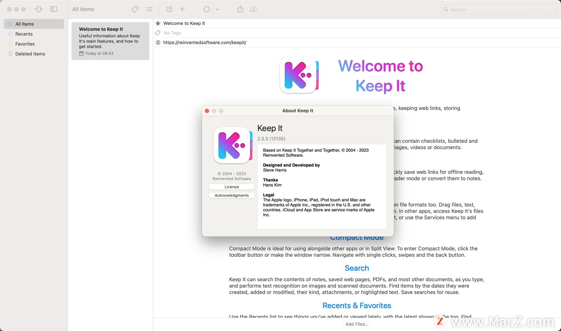Screen dimensions: 561x331
Task: Click Keep It app icon in About dialog
Action: point(232,145)
